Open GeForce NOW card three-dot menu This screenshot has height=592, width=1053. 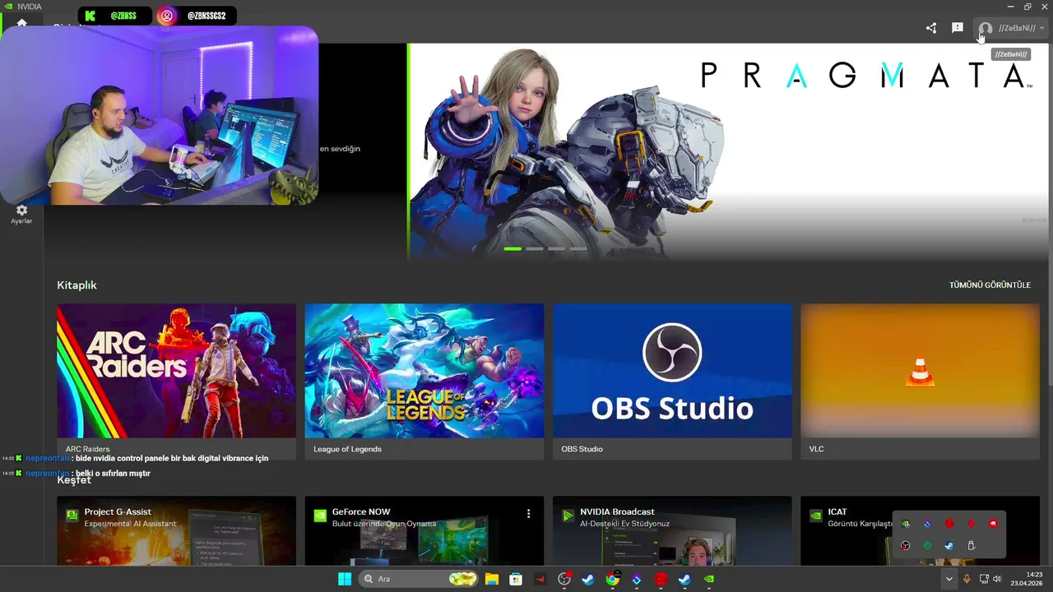coord(528,514)
